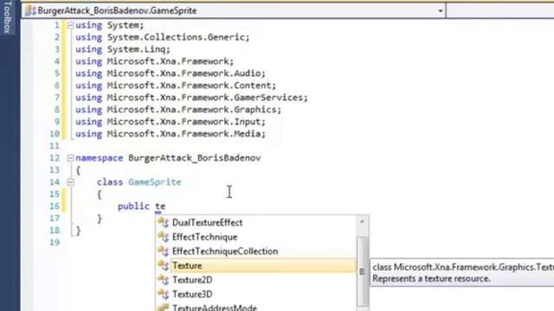Click 'Microsoft.Xna.Framework;' on line 4
Viewport: 554px width, 311px height.
(171, 61)
